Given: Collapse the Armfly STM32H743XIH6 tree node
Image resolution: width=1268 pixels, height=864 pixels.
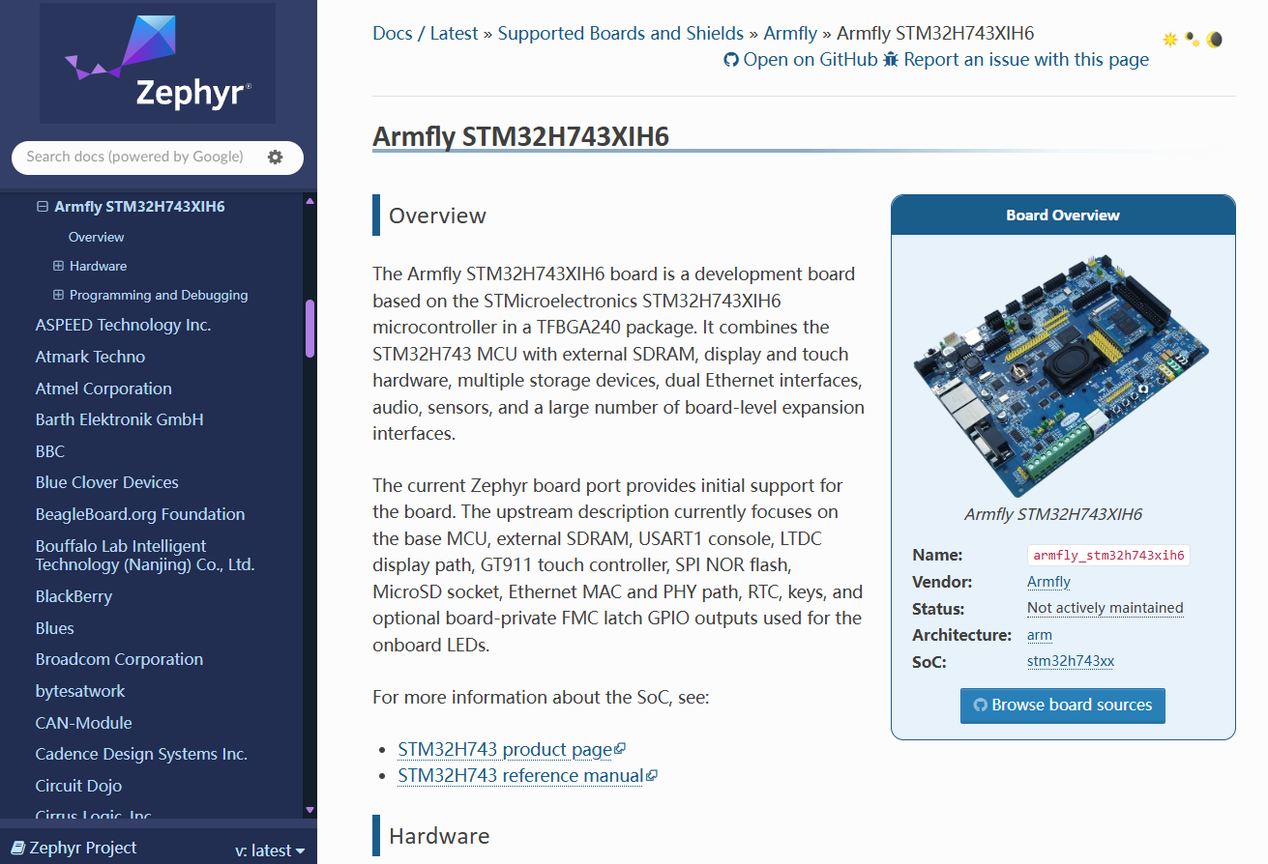Looking at the screenshot, I should [x=43, y=207].
